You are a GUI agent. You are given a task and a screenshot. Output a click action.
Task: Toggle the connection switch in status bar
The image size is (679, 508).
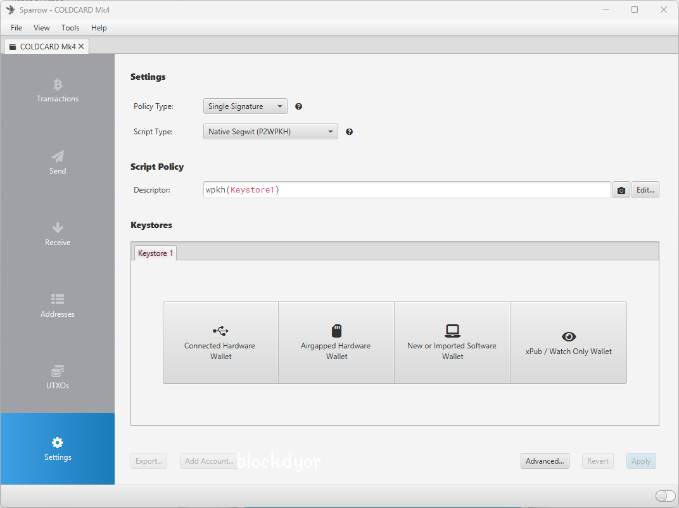click(x=665, y=496)
